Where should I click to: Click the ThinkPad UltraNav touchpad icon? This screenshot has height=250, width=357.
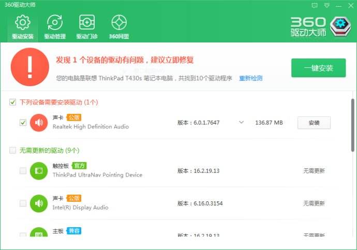[x=39, y=171]
